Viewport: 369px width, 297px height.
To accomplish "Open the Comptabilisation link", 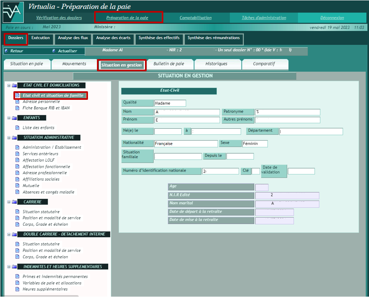I will click(195, 18).
